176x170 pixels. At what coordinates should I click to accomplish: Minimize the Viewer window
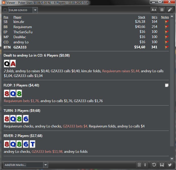[153, 2]
